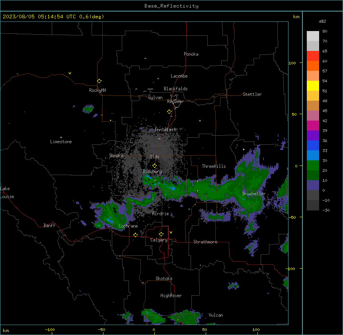The height and width of the screenshot is (335, 343).
Task: Click the -100 tick label on bottom axis
Action: 50,329
